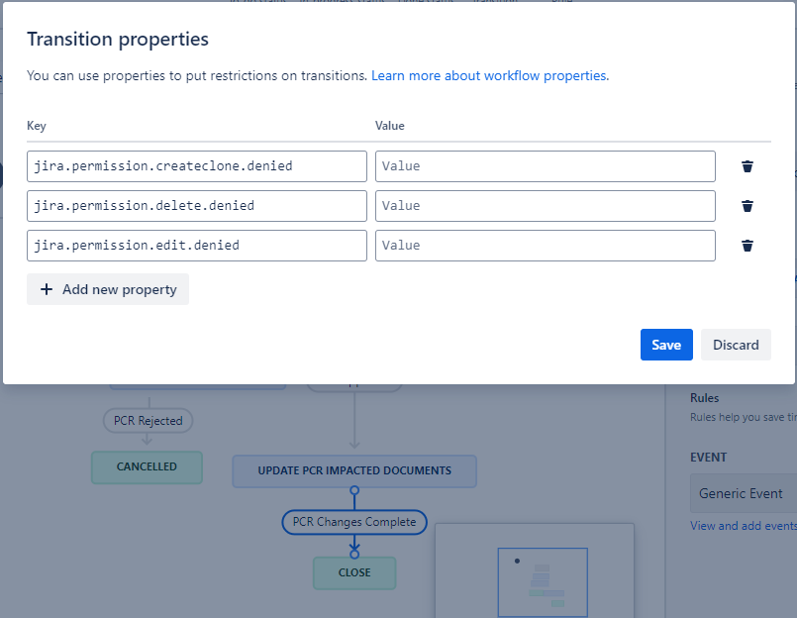Image resolution: width=797 pixels, height=618 pixels.
Task: Delete the jira.permission.delete.denied property row
Action: (x=747, y=206)
